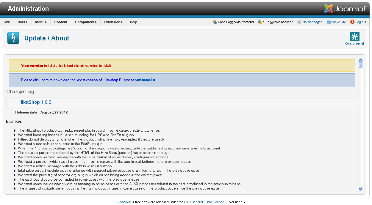372x205 pixels.
Task: Click bug fix line about FedEx rate calculation
Action: click(x=60, y=144)
